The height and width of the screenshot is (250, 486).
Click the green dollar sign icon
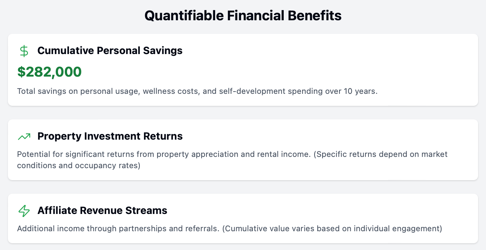(24, 51)
